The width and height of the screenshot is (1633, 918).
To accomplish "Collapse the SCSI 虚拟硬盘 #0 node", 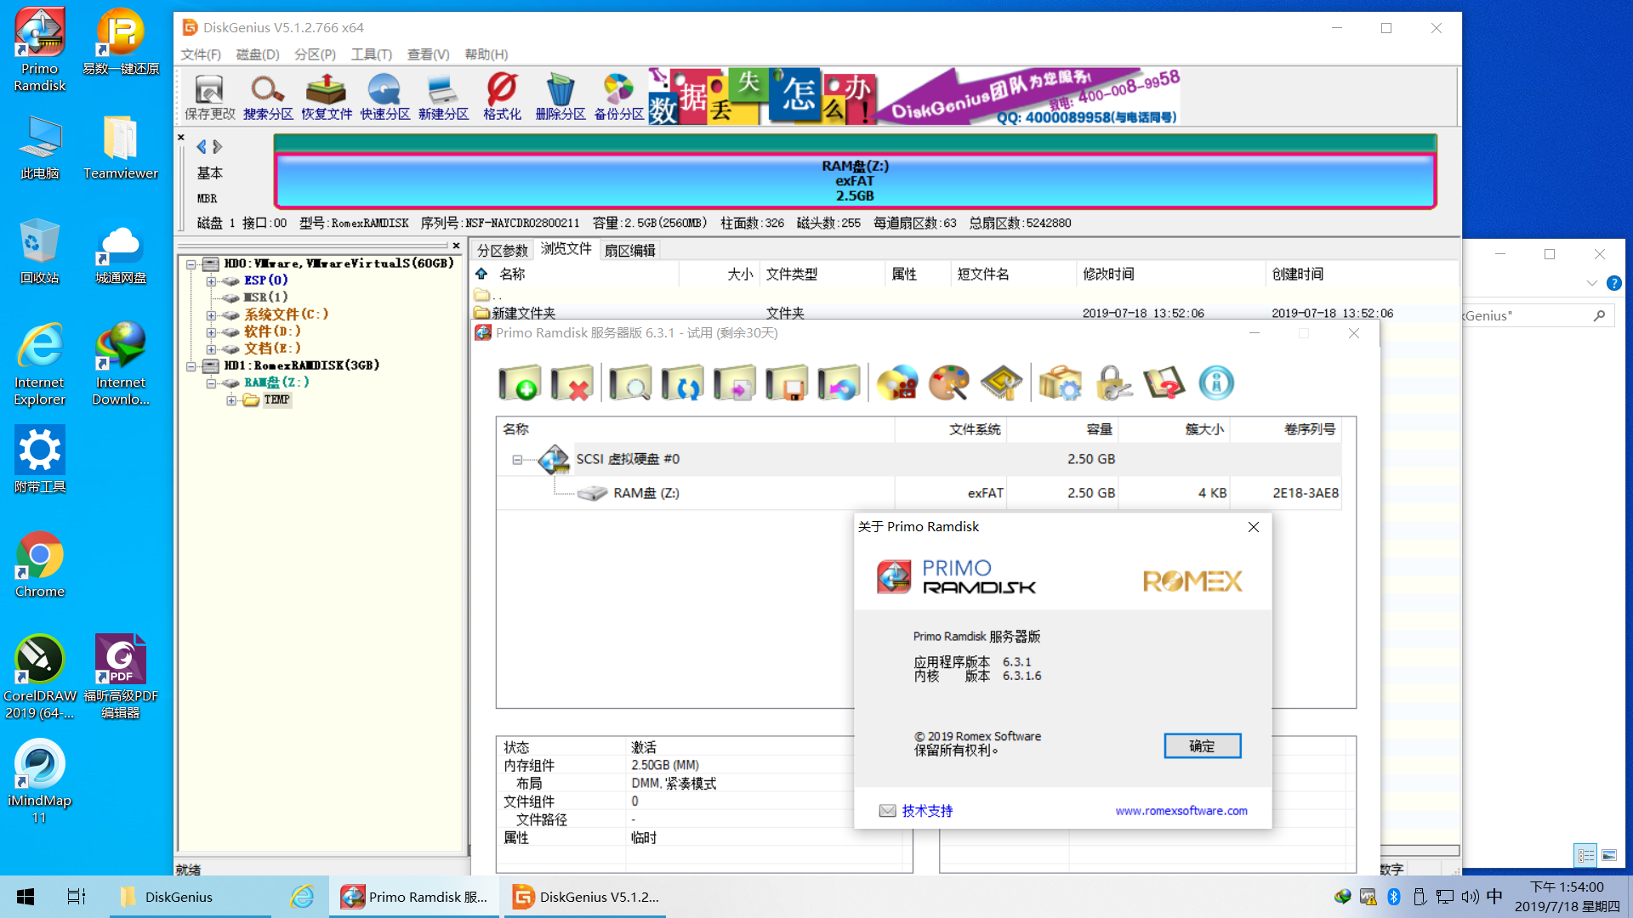I will coord(517,460).
